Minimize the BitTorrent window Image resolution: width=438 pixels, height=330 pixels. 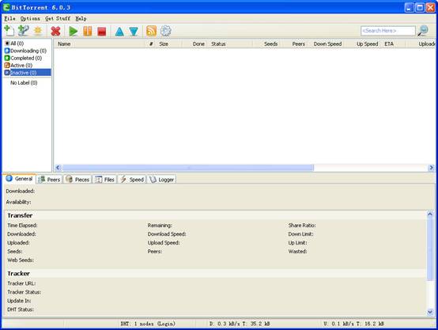(410, 7)
